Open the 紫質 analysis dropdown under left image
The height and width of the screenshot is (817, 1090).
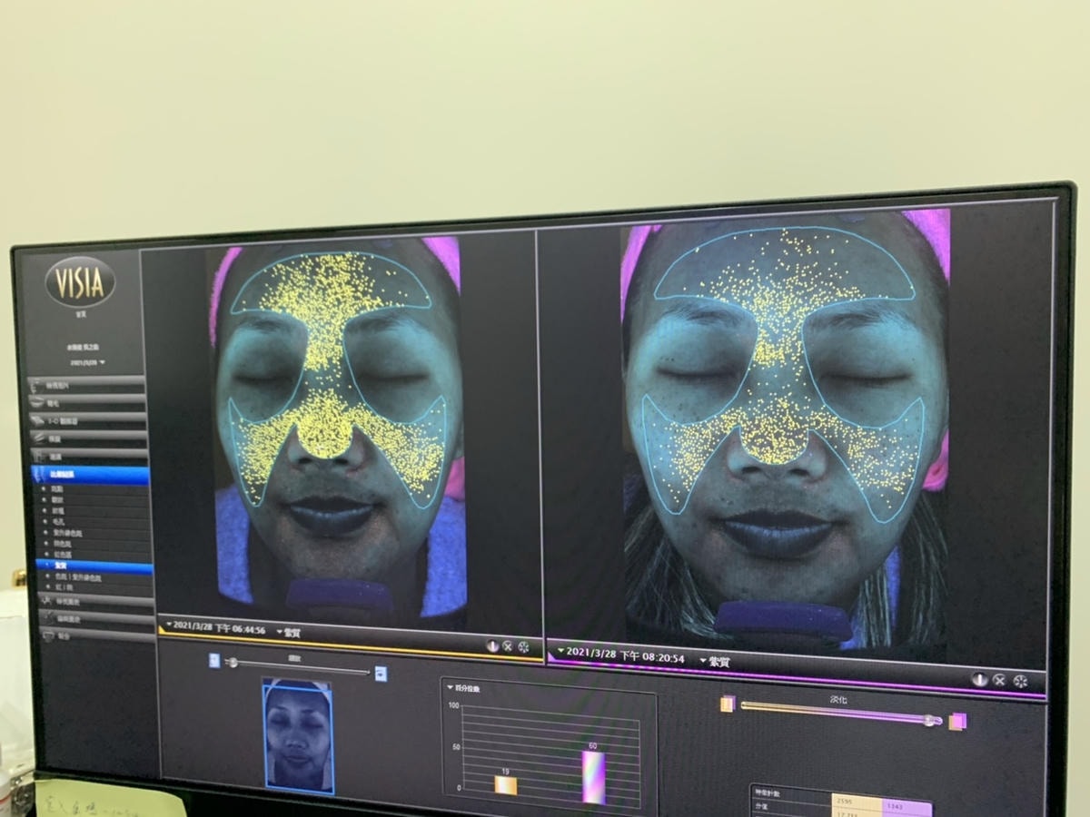click(x=281, y=632)
